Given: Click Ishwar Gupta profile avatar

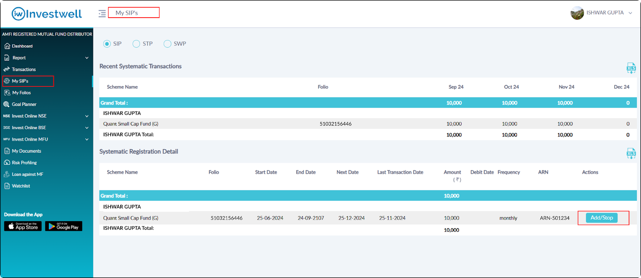Looking at the screenshot, I should pyautogui.click(x=577, y=13).
